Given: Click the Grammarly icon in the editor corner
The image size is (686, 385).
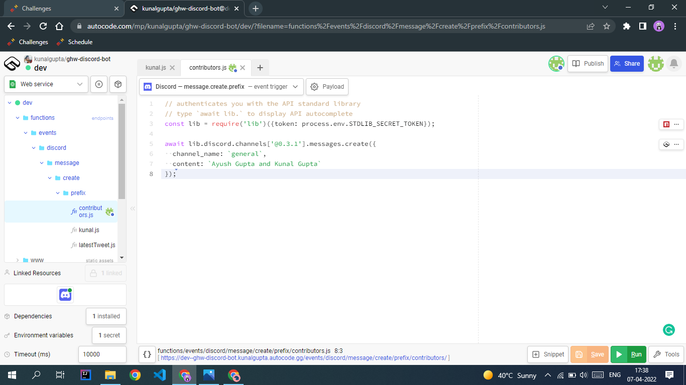Looking at the screenshot, I should 668,331.
